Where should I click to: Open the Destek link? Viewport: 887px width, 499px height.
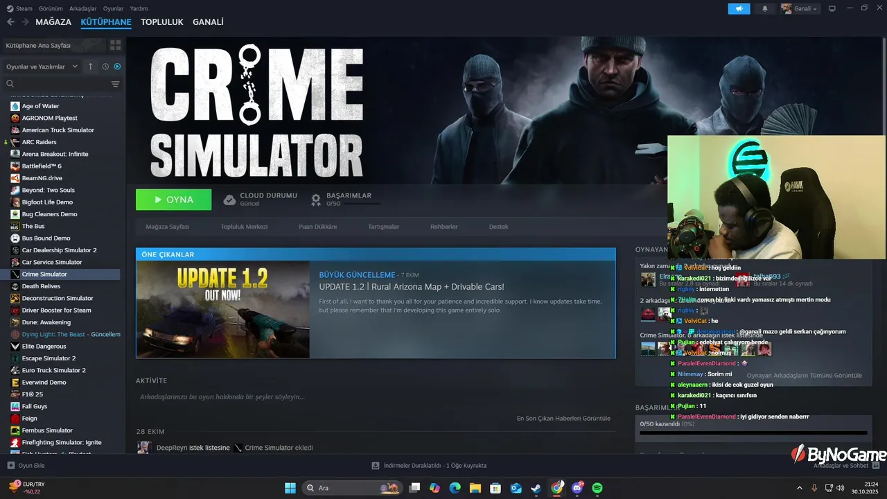click(499, 227)
